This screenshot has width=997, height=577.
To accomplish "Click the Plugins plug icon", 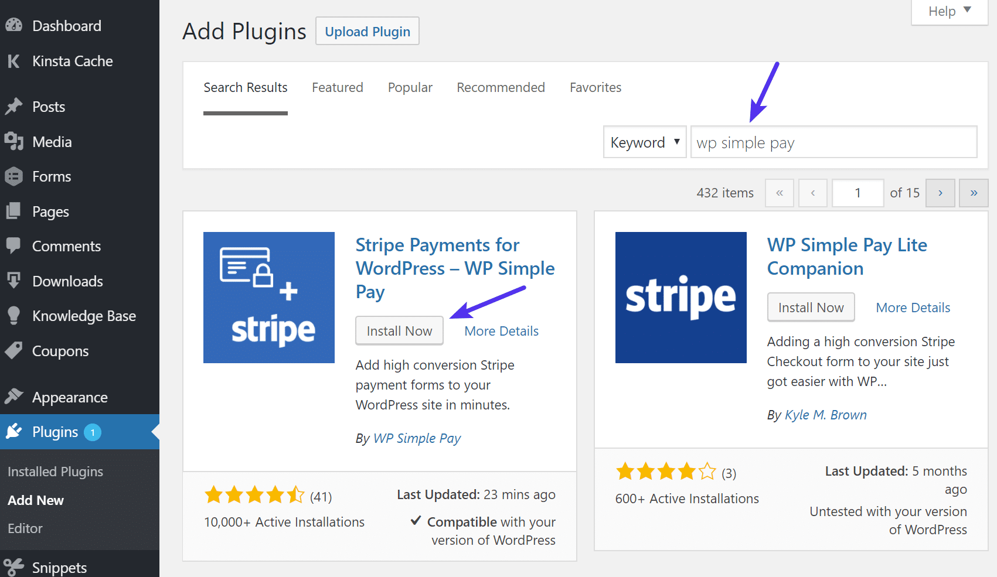I will coord(14,432).
